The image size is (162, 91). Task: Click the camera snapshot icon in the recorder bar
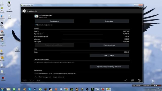pos(156,85)
